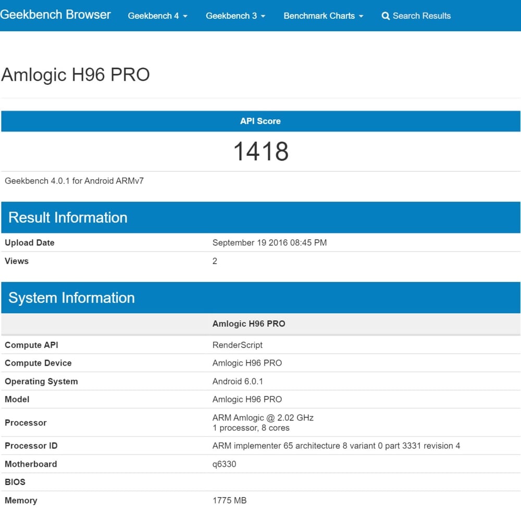Open the Benchmark Charts dropdown
521x521 pixels.
tap(323, 16)
